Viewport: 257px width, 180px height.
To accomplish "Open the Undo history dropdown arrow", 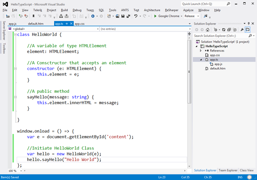I will [140, 16].
